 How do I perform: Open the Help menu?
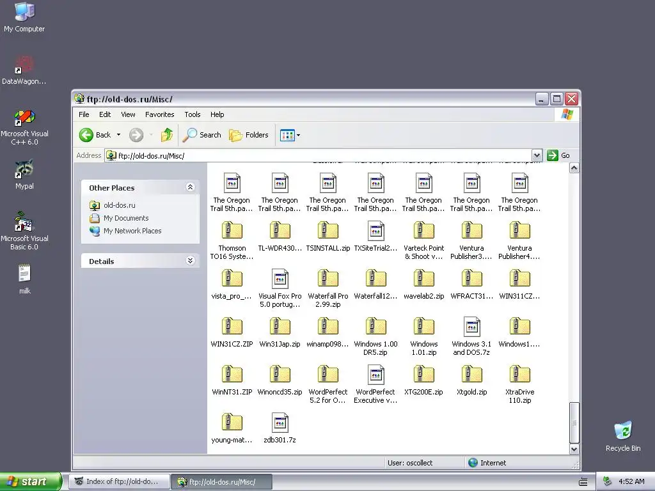tap(217, 114)
